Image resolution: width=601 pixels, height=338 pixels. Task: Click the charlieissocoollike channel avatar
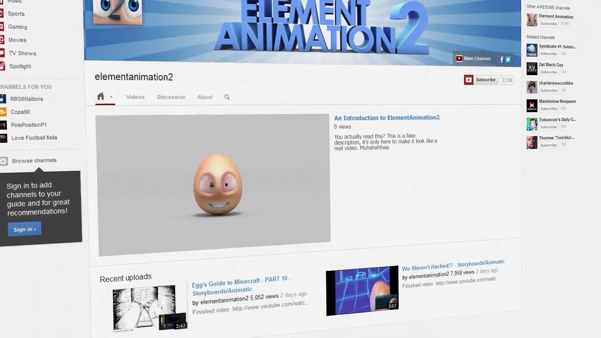[532, 87]
